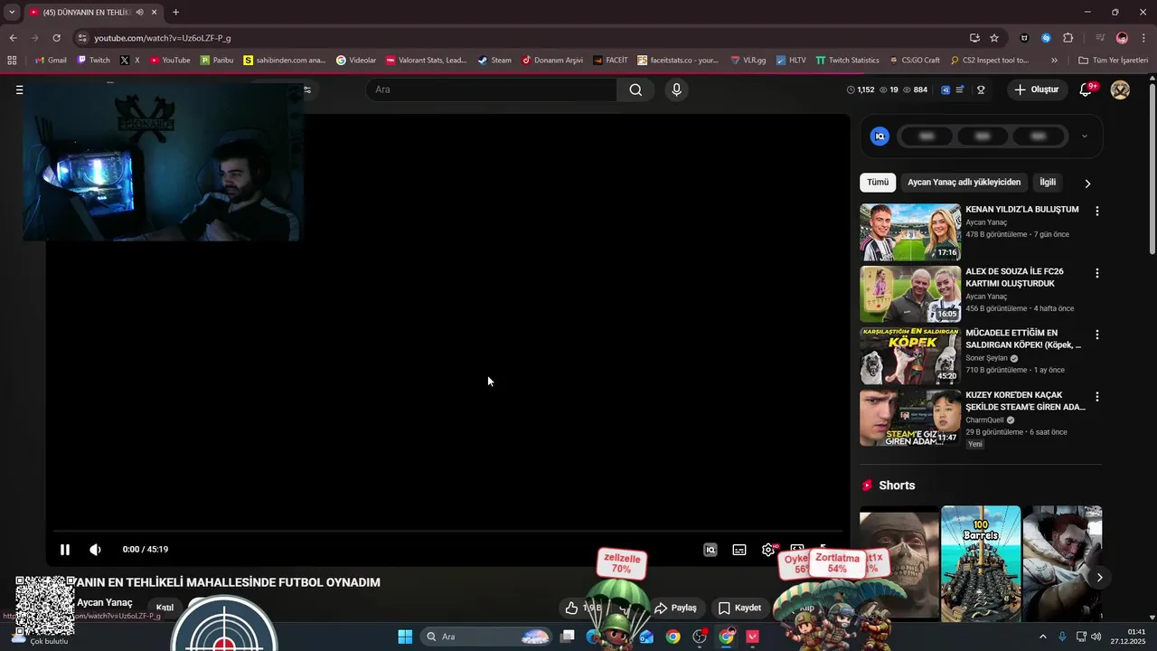
Task: Open the 100 Barrels short
Action: pyautogui.click(x=981, y=562)
